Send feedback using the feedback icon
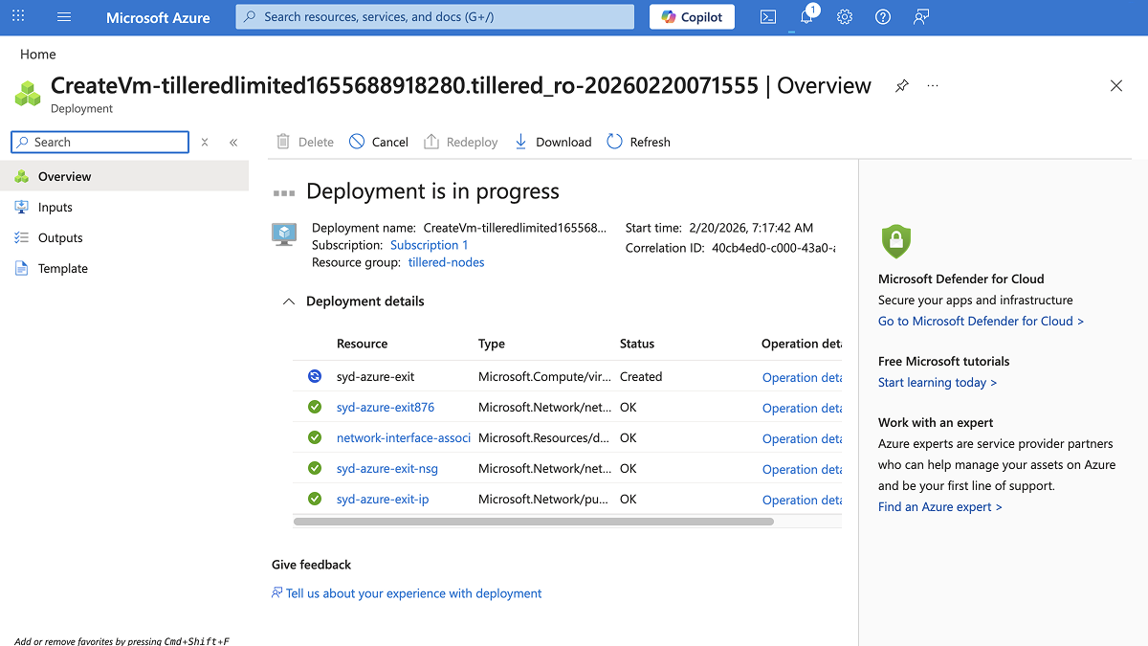 (920, 16)
